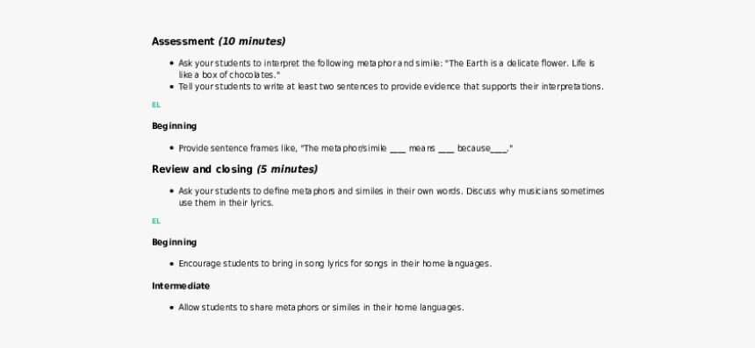755x348 pixels.
Task: Click the bullet before 'Ask your students to define'
Action: [172, 191]
